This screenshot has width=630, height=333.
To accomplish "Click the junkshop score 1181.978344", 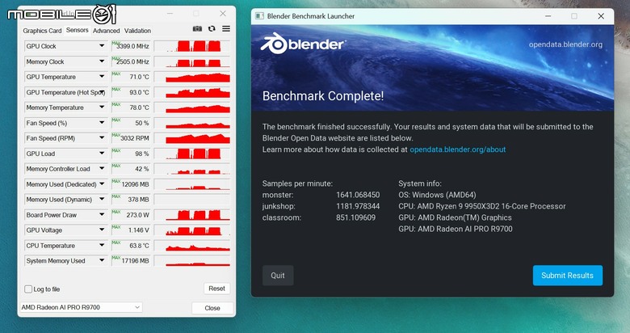I will [x=358, y=206].
